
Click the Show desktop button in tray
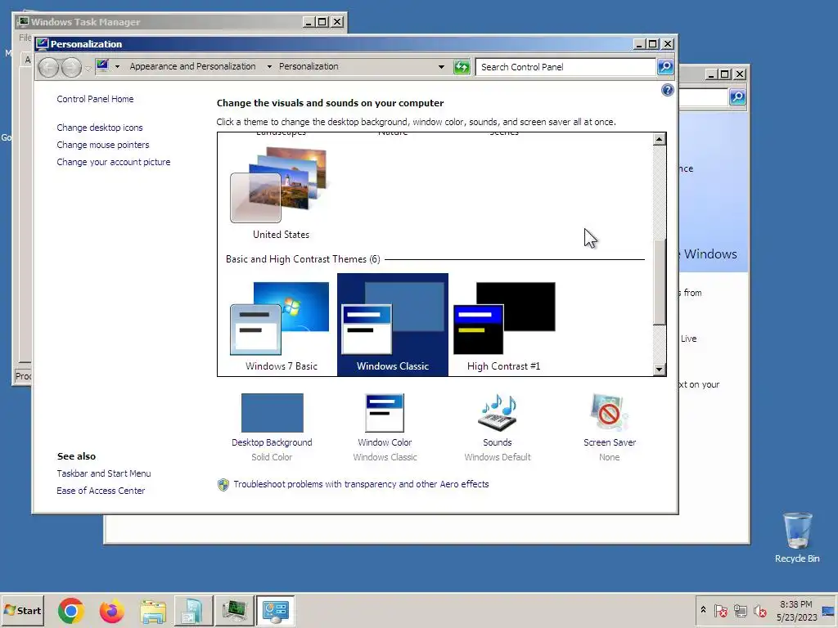click(x=829, y=610)
